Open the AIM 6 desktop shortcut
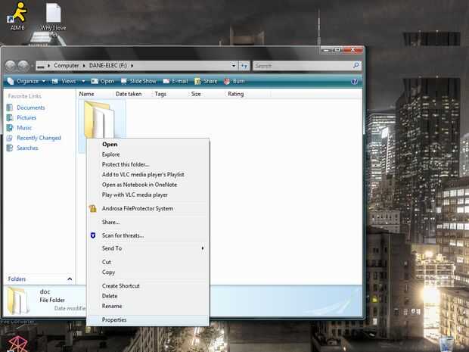This screenshot has height=352, width=469. pyautogui.click(x=18, y=16)
